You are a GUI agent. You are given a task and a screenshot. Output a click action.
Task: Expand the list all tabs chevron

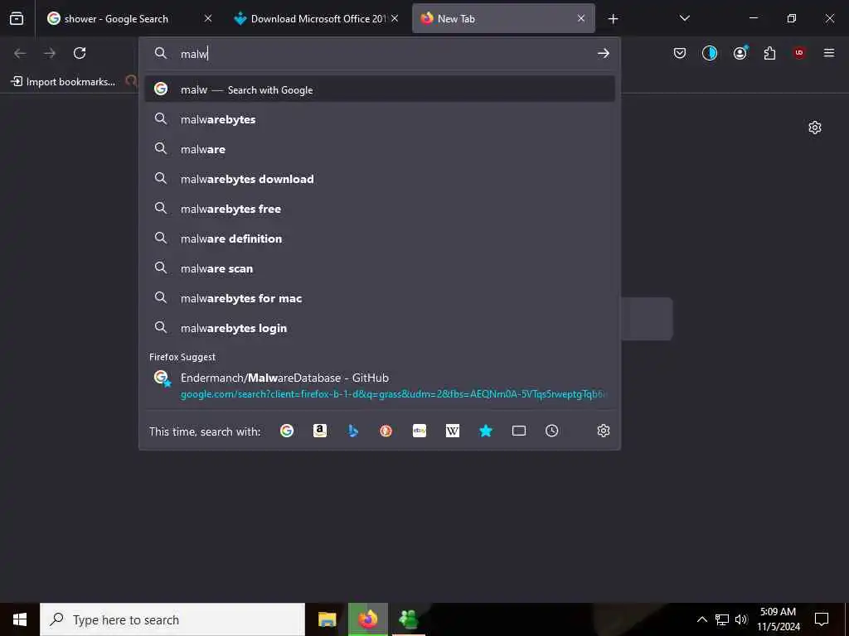684,19
